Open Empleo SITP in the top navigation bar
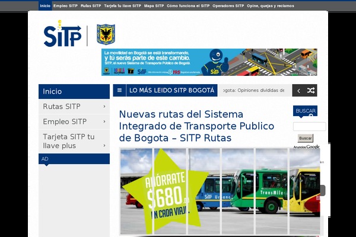 pyautogui.click(x=65, y=6)
